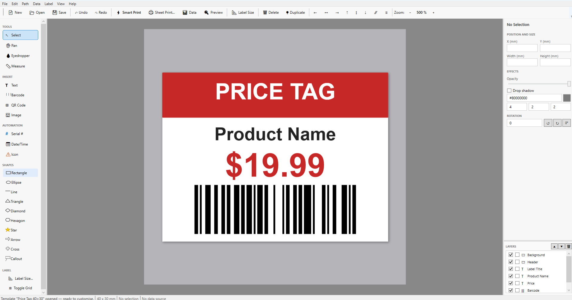Open the Label menu
Screen dimensions: 572x300
pyautogui.click(x=49, y=4)
